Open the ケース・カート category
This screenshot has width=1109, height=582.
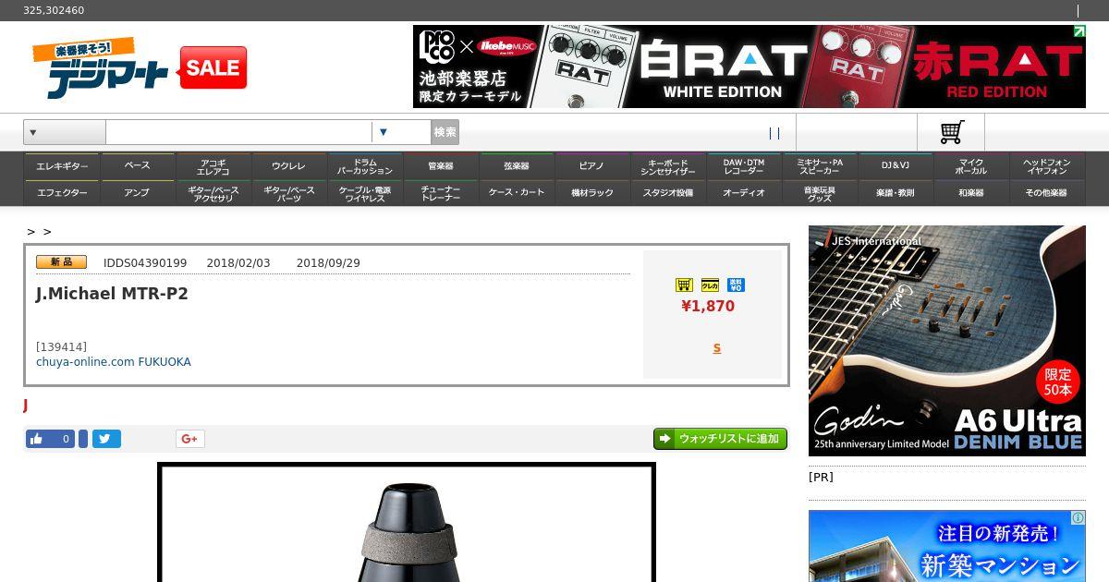(x=516, y=193)
